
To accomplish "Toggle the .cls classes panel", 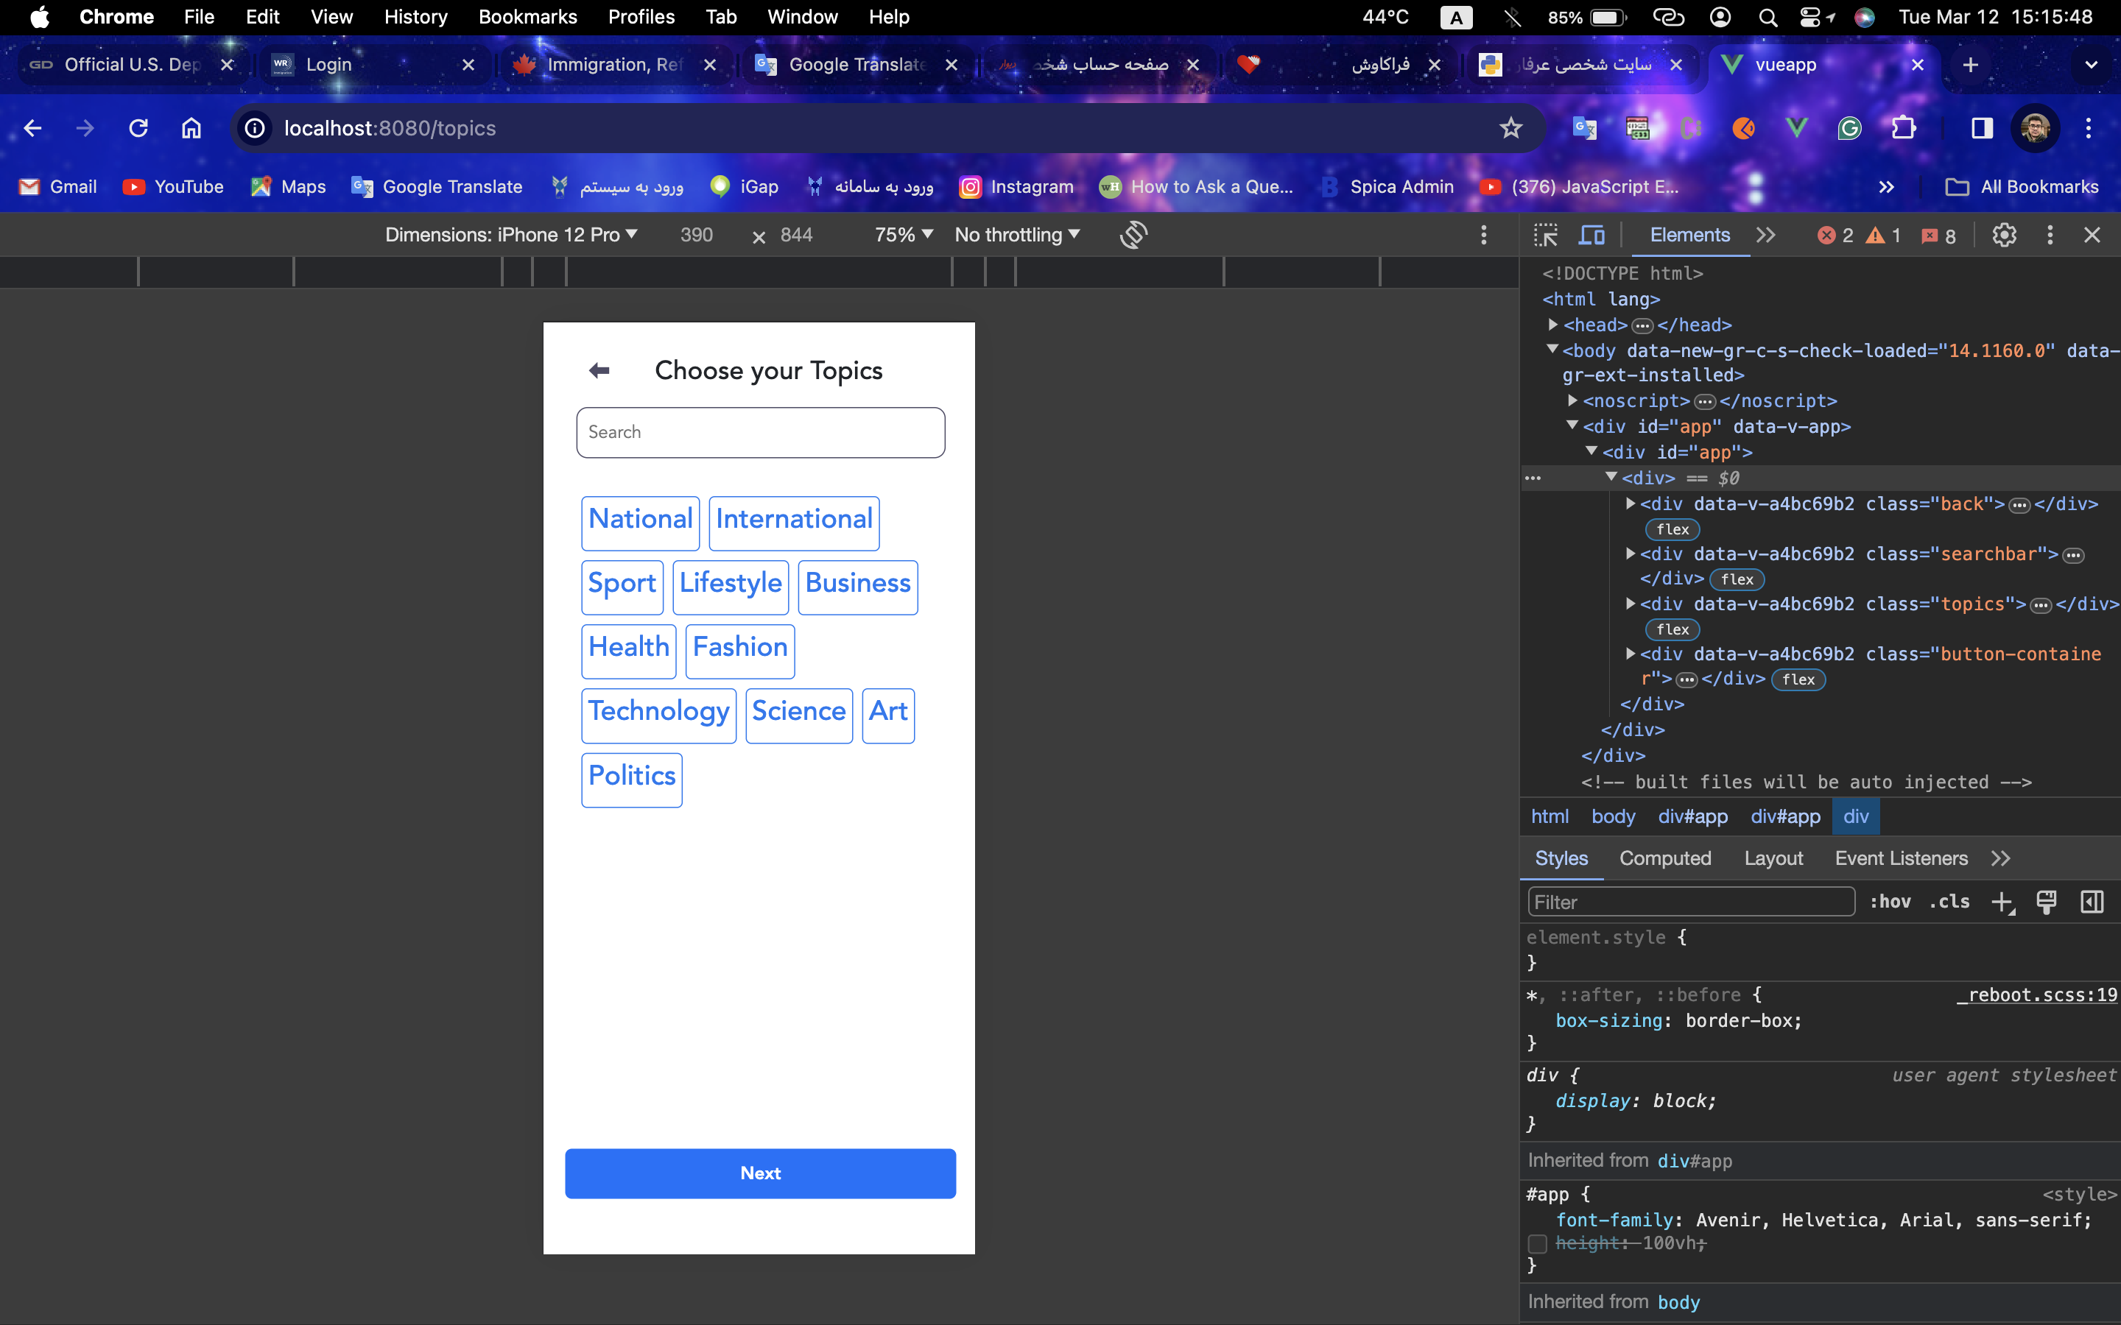I will [1949, 902].
